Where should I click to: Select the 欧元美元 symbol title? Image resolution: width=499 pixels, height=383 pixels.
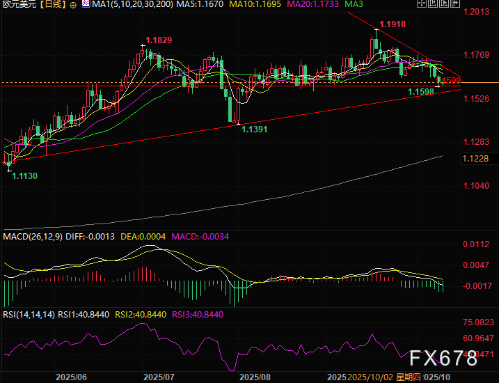click(17, 5)
